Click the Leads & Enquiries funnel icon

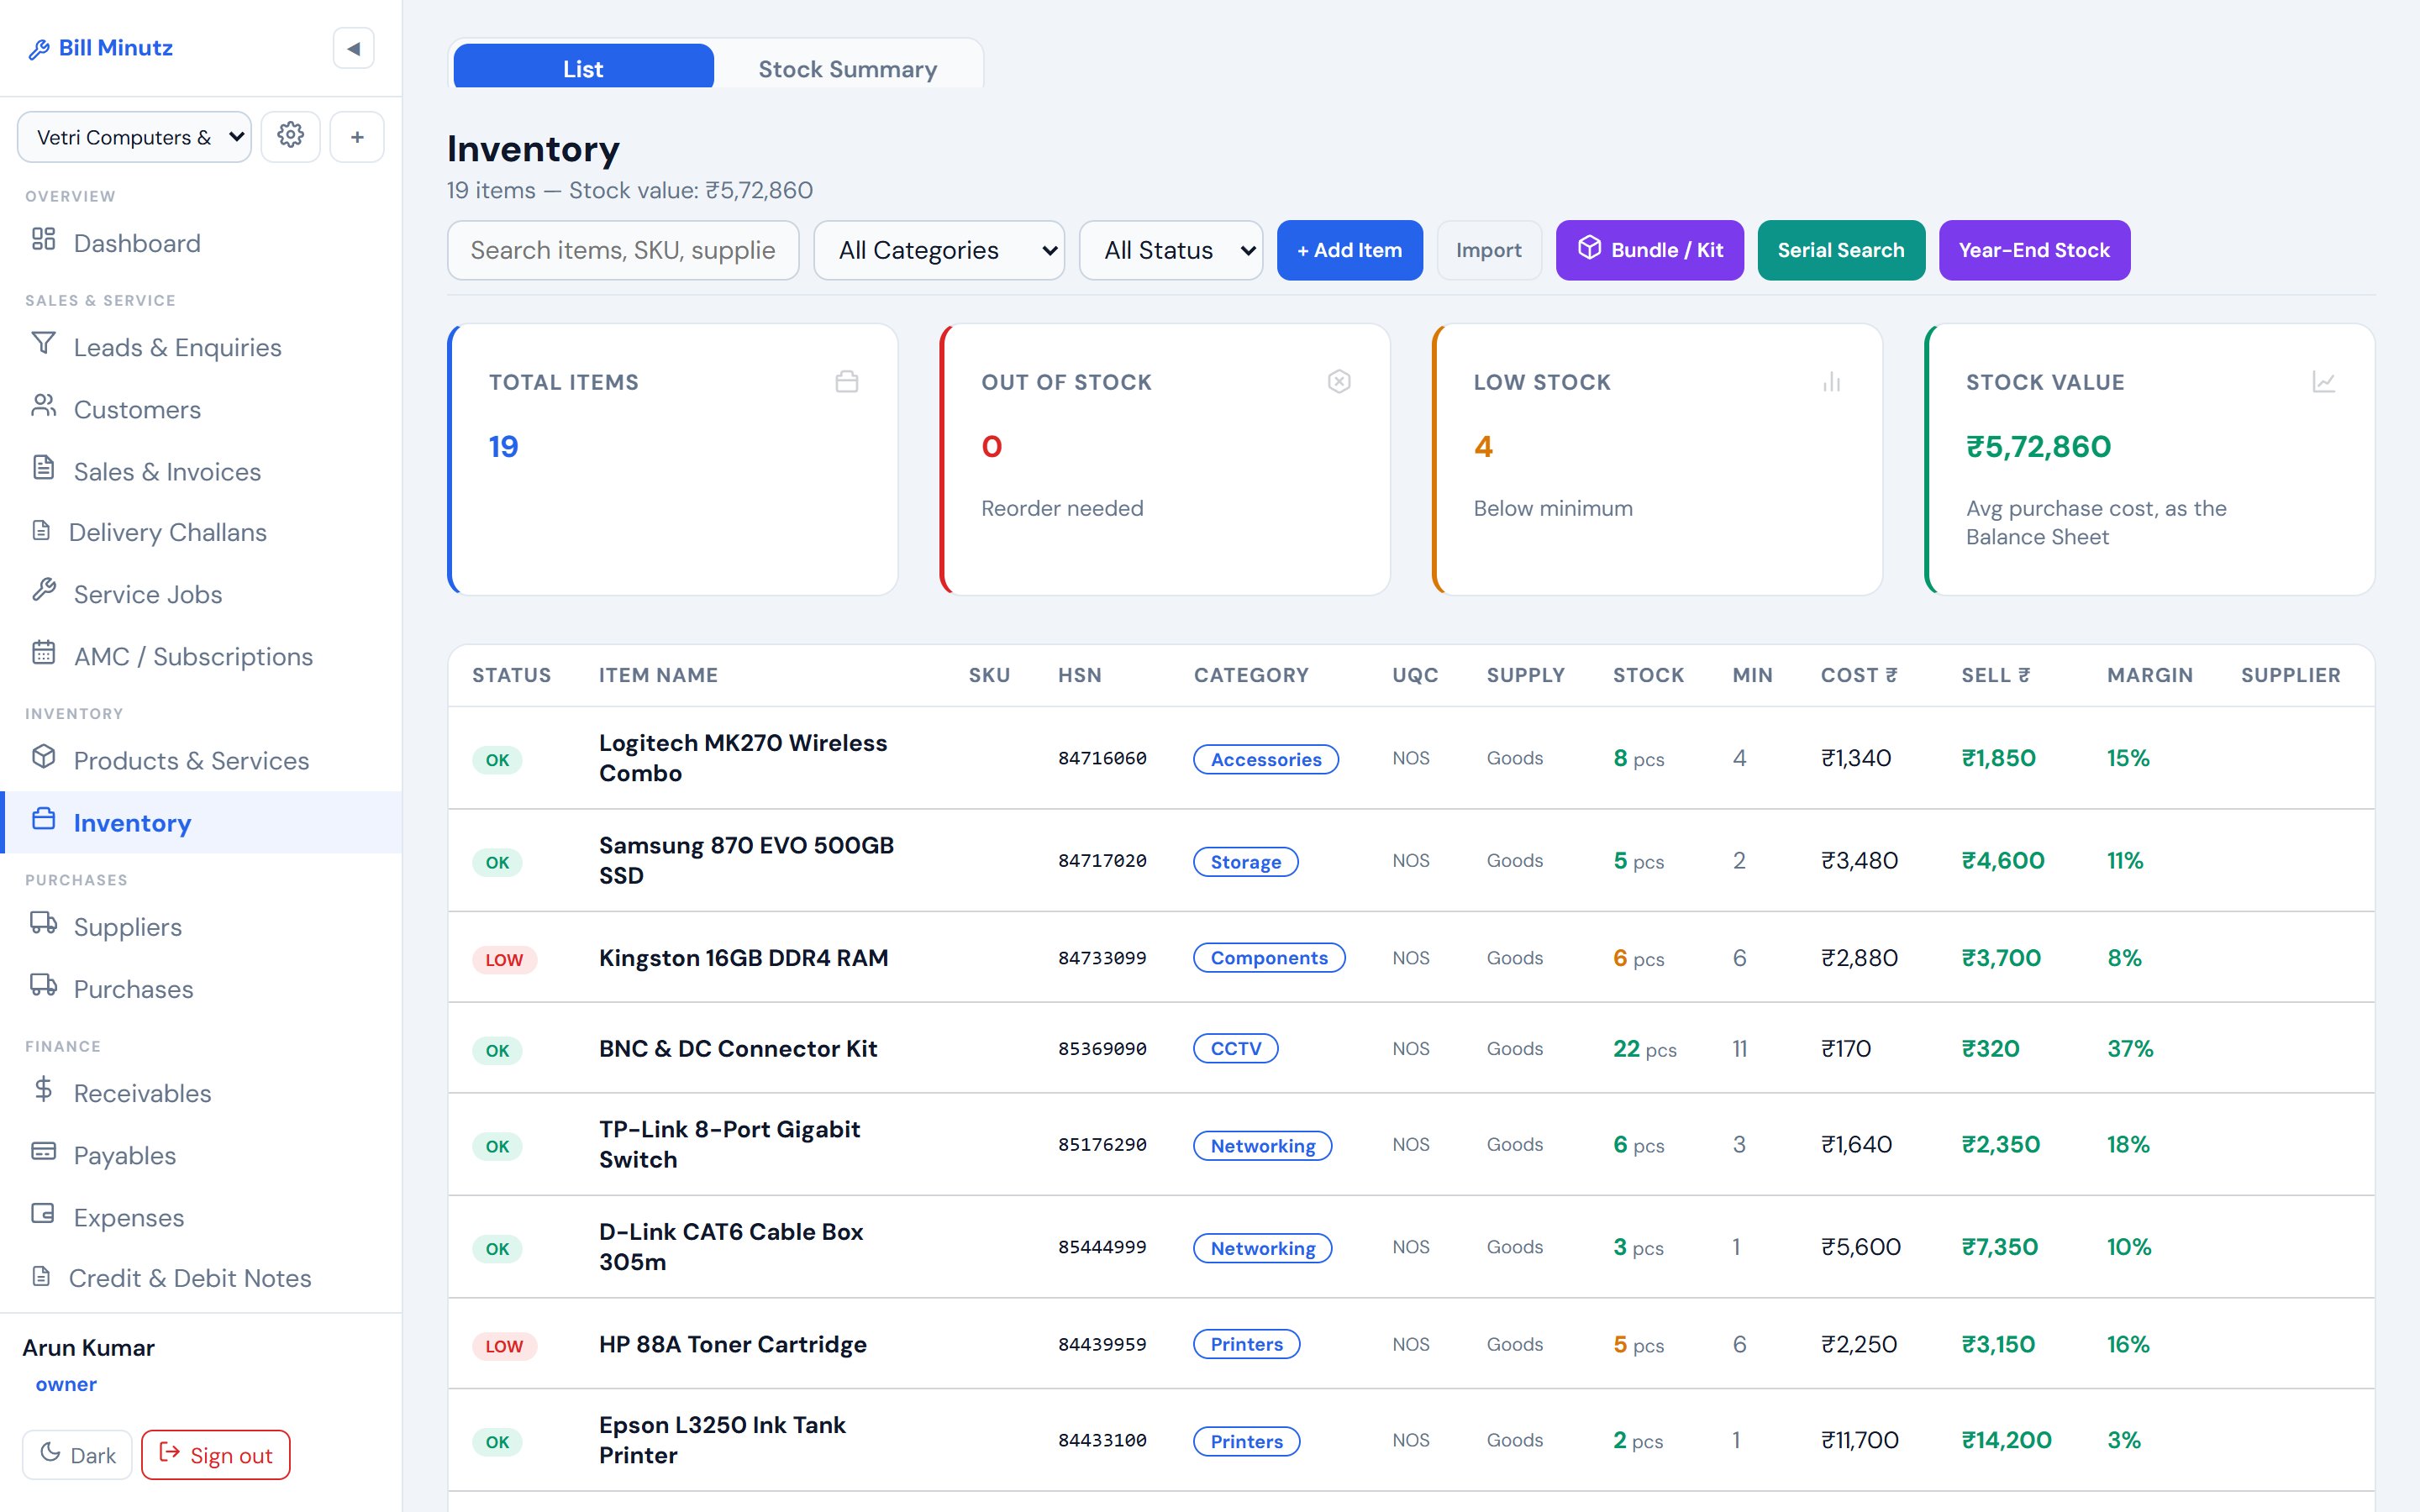(x=43, y=343)
